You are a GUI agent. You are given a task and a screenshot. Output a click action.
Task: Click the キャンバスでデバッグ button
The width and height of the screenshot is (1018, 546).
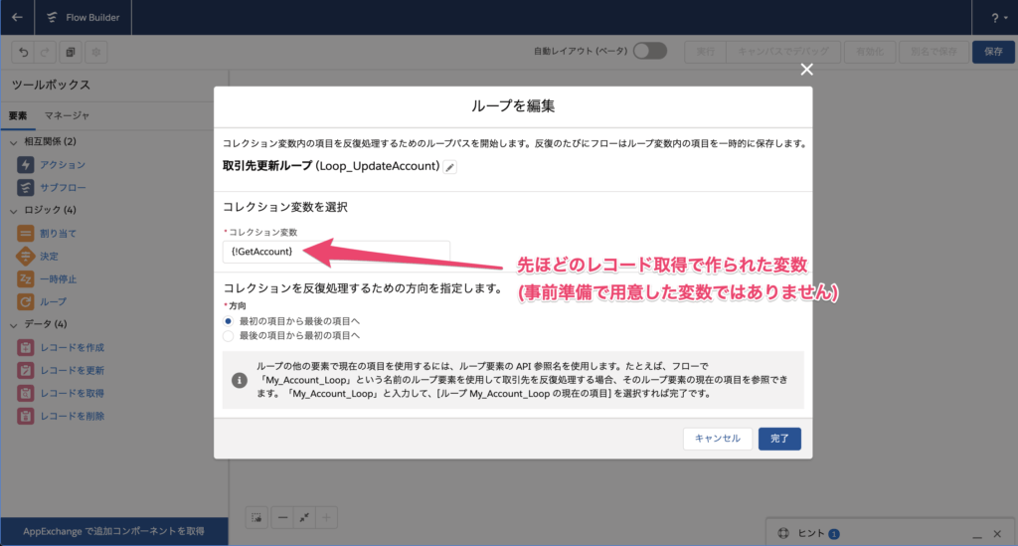[783, 52]
